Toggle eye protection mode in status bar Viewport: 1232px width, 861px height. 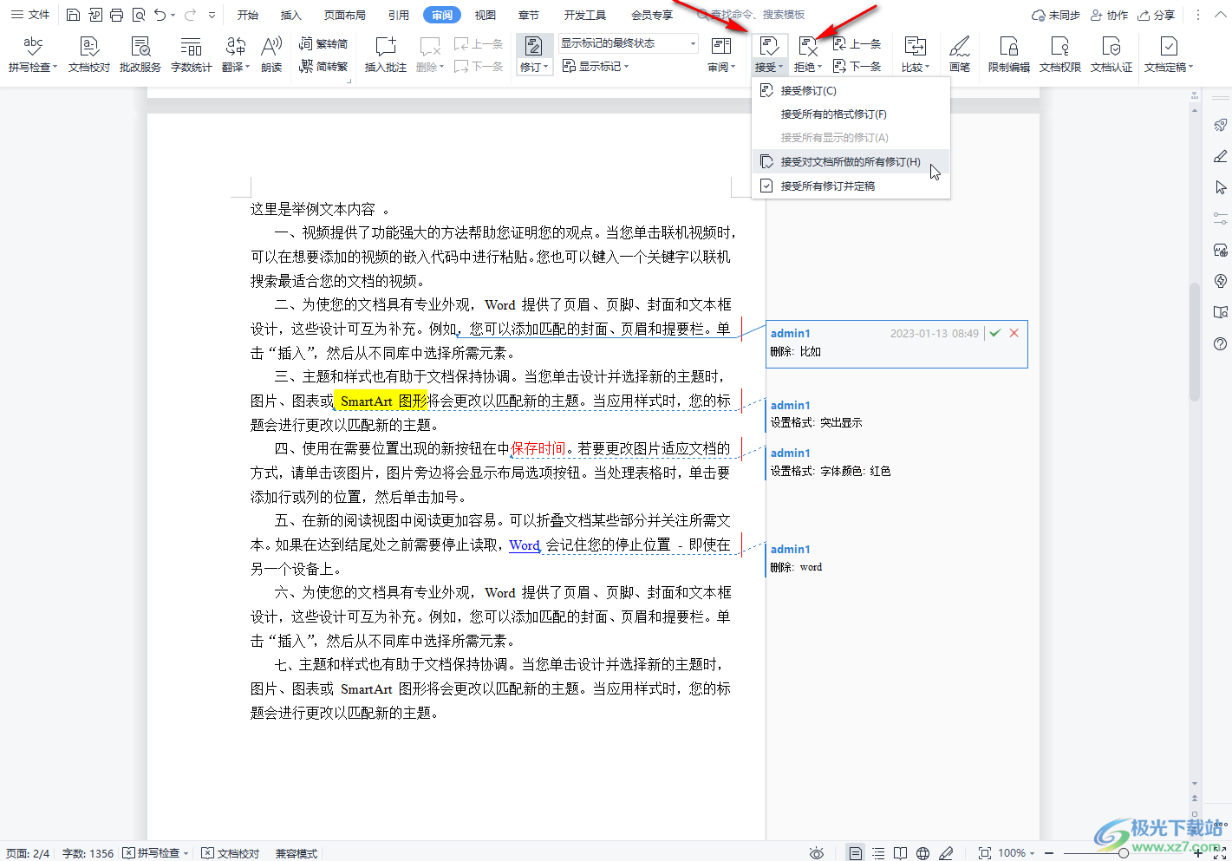click(x=817, y=853)
